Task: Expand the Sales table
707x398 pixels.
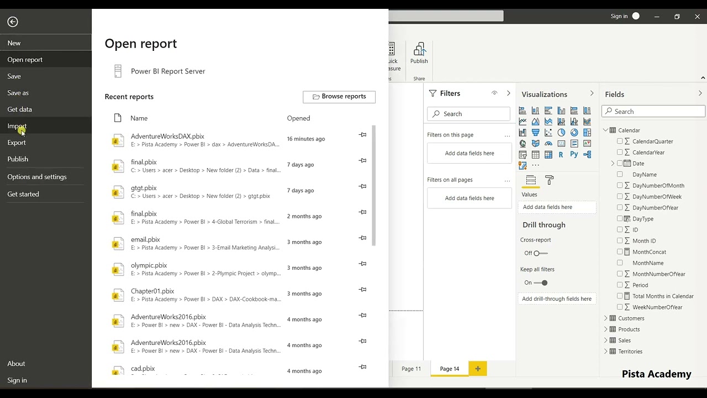Action: pos(605,340)
